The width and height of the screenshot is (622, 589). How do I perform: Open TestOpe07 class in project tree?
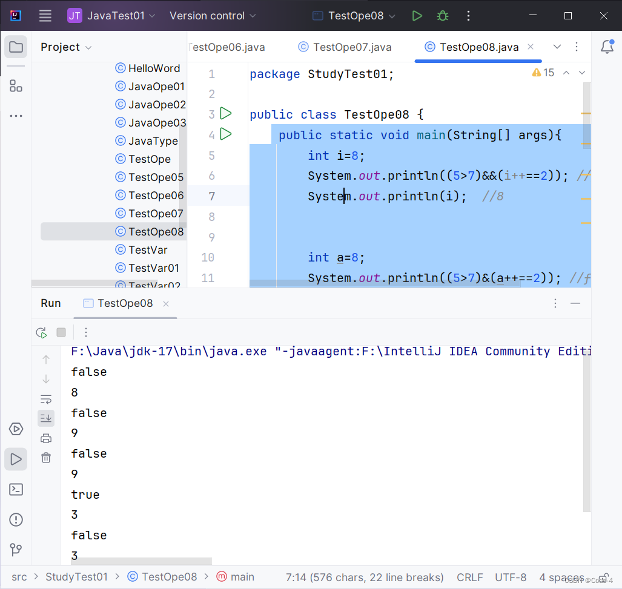[149, 214]
